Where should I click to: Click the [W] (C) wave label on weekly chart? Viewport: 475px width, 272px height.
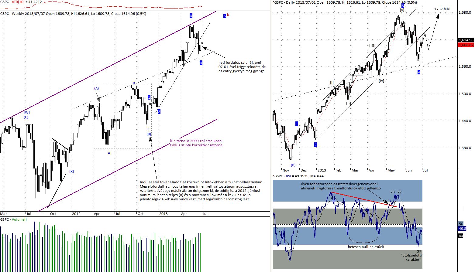tap(26, 115)
